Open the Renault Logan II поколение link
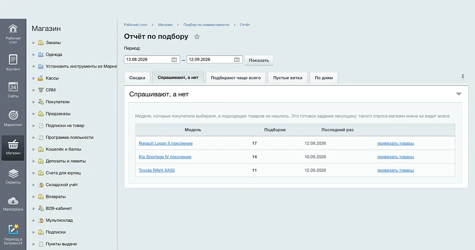The height and width of the screenshot is (250, 475). click(166, 144)
